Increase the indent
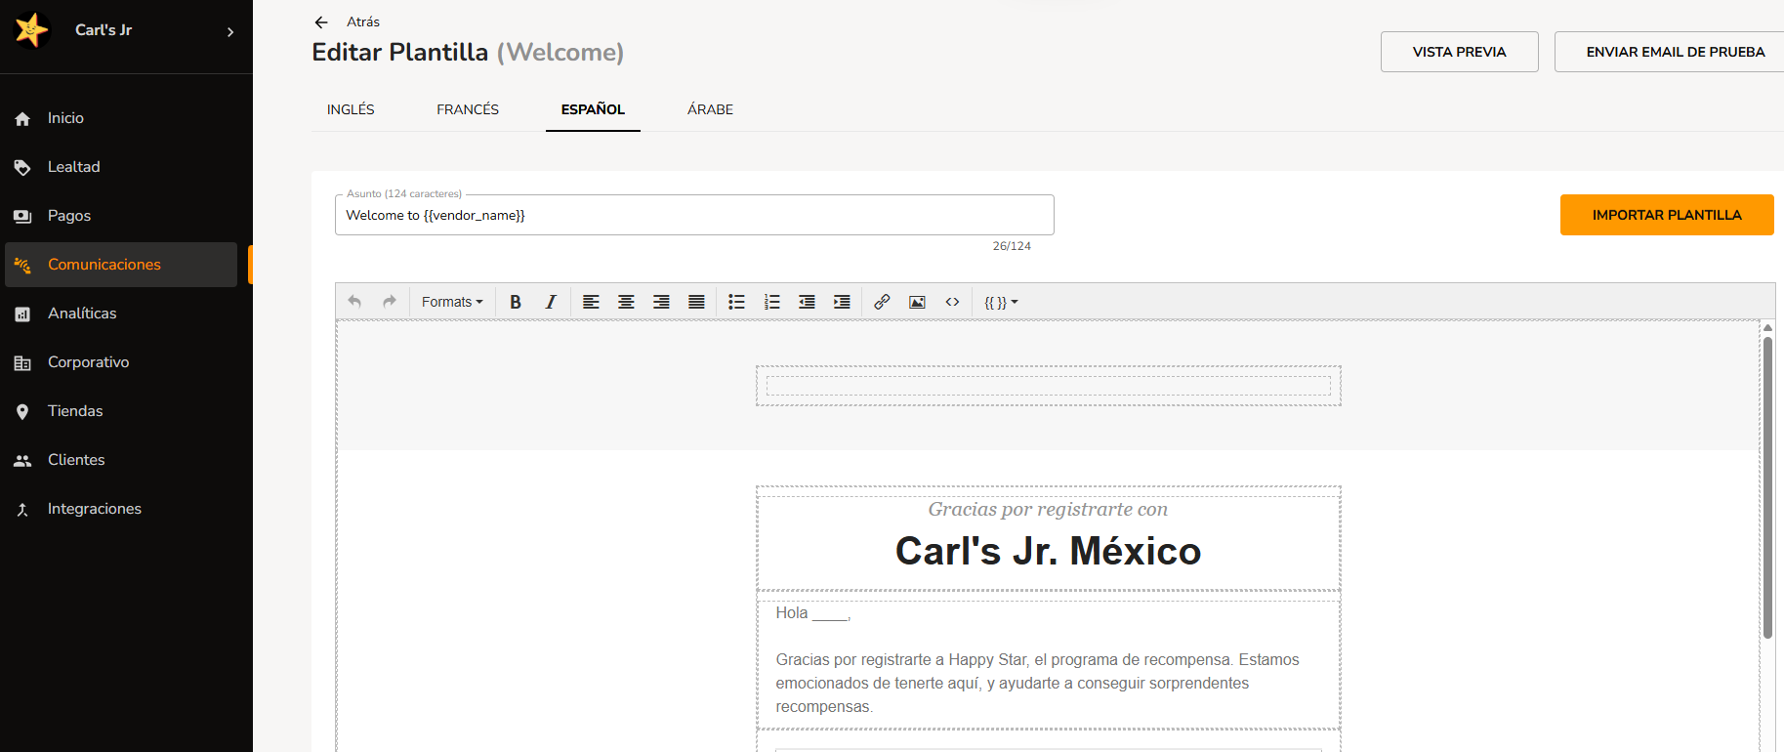 click(842, 302)
